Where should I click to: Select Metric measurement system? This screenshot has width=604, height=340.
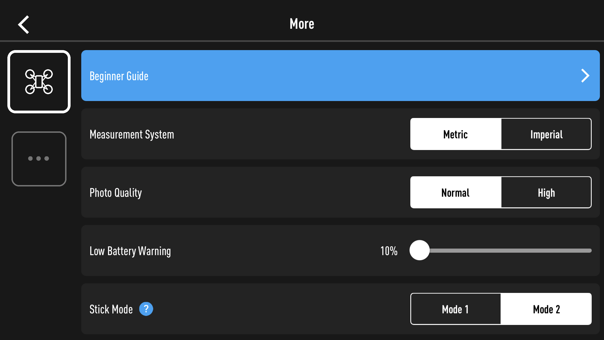456,134
